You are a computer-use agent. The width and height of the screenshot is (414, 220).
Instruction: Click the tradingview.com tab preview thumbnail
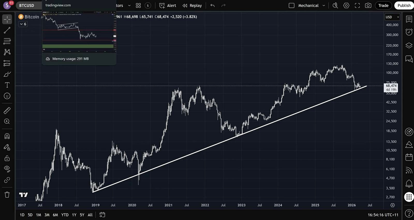pos(79,32)
